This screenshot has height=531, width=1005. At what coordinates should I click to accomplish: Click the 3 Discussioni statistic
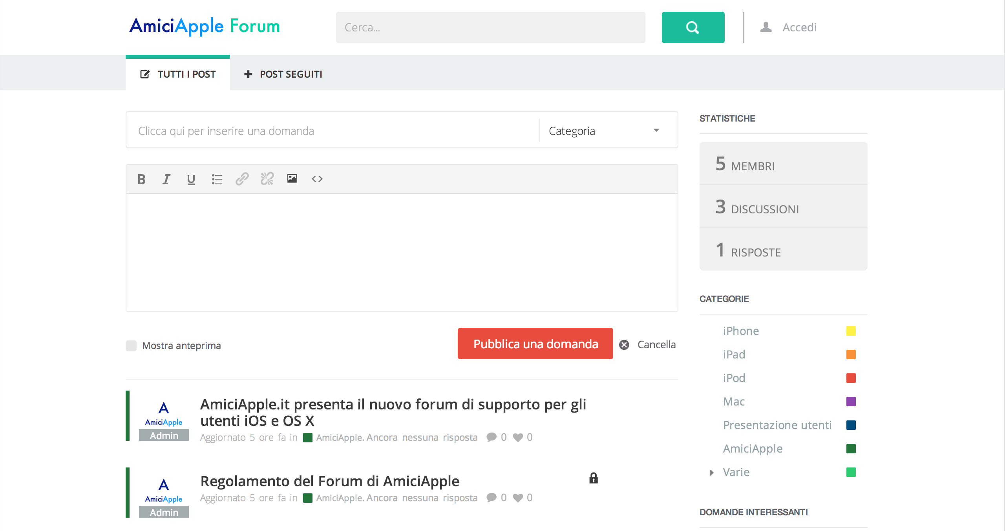click(x=784, y=207)
